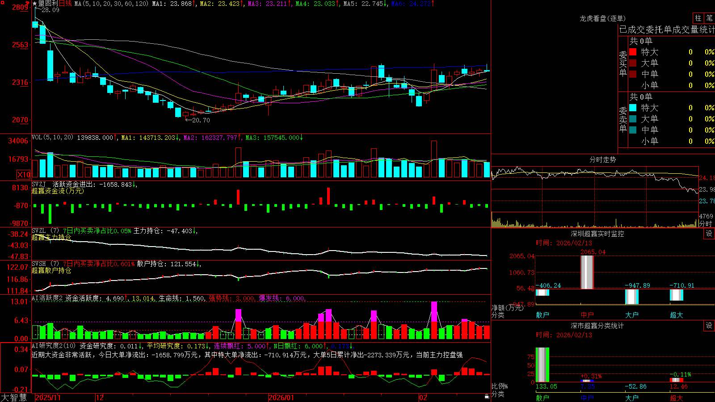The width and height of the screenshot is (715, 402).
Task: Switch 龙虎看盘 to 柱 view
Action: (x=698, y=18)
